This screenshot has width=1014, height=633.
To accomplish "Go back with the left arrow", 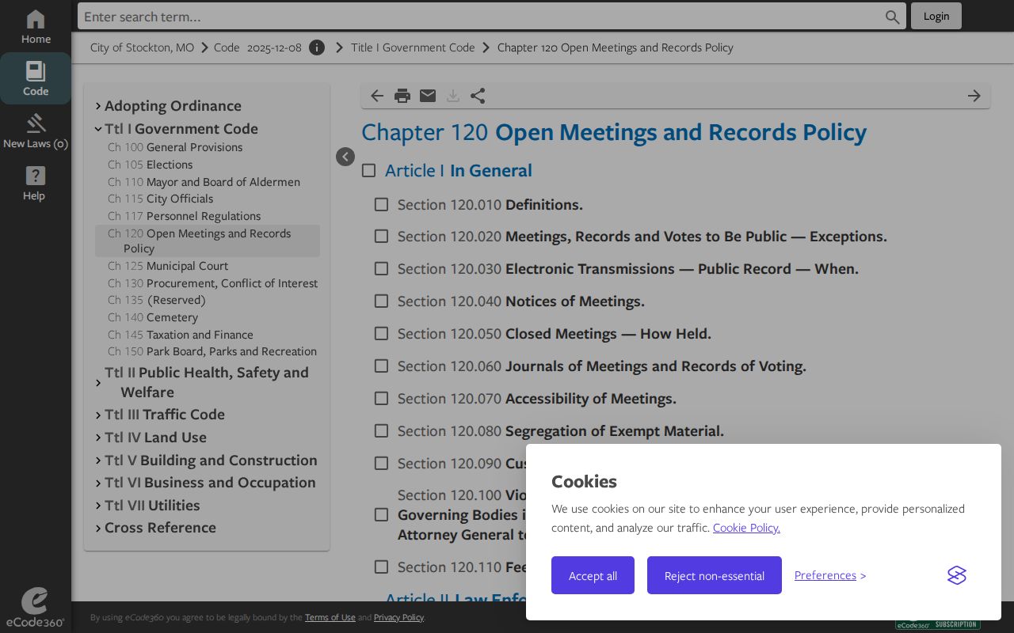I will click(377, 96).
